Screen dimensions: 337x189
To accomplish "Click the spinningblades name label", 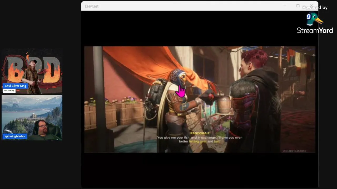I will (15, 136).
